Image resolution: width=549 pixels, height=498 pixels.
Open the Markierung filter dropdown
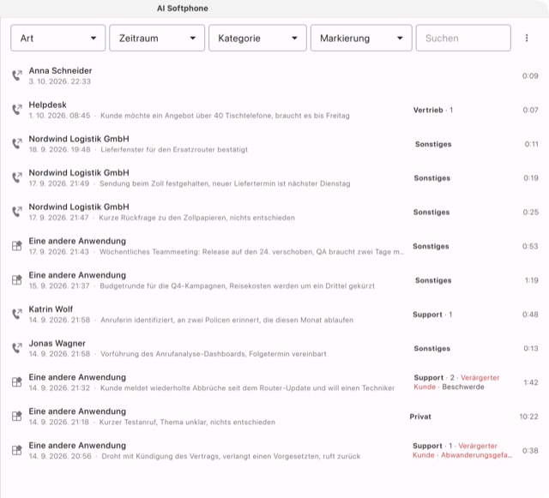tap(361, 38)
